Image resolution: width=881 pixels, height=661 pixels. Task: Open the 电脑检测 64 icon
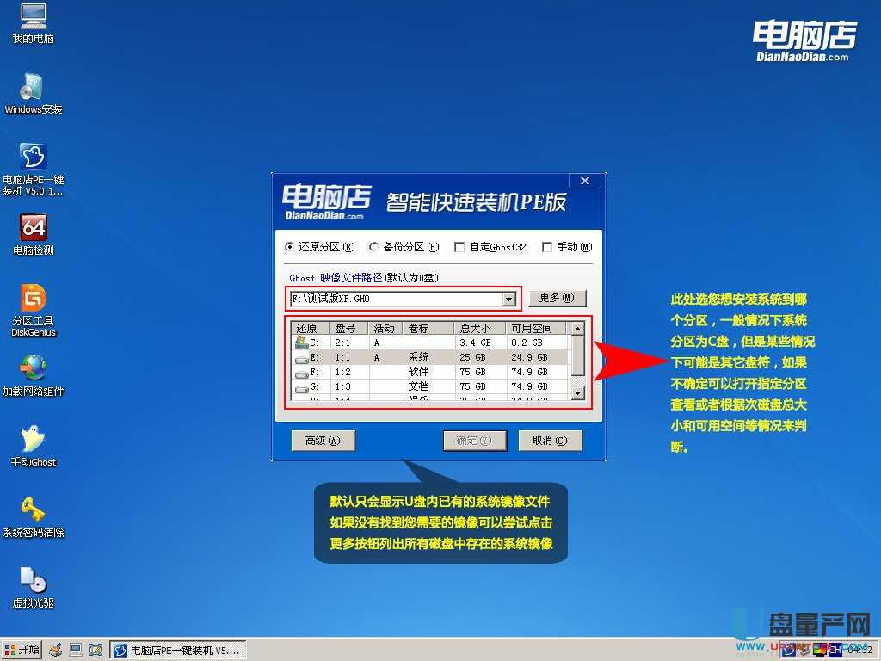(x=34, y=234)
